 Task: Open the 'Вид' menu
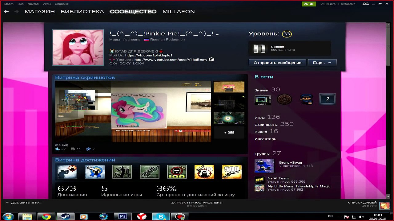coord(21,4)
